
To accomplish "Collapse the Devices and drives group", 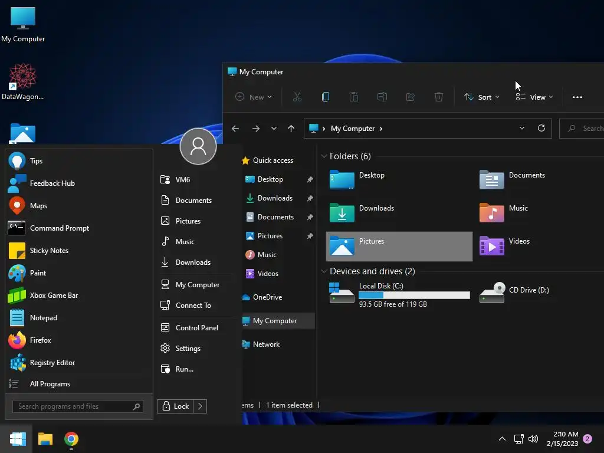I will (324, 271).
